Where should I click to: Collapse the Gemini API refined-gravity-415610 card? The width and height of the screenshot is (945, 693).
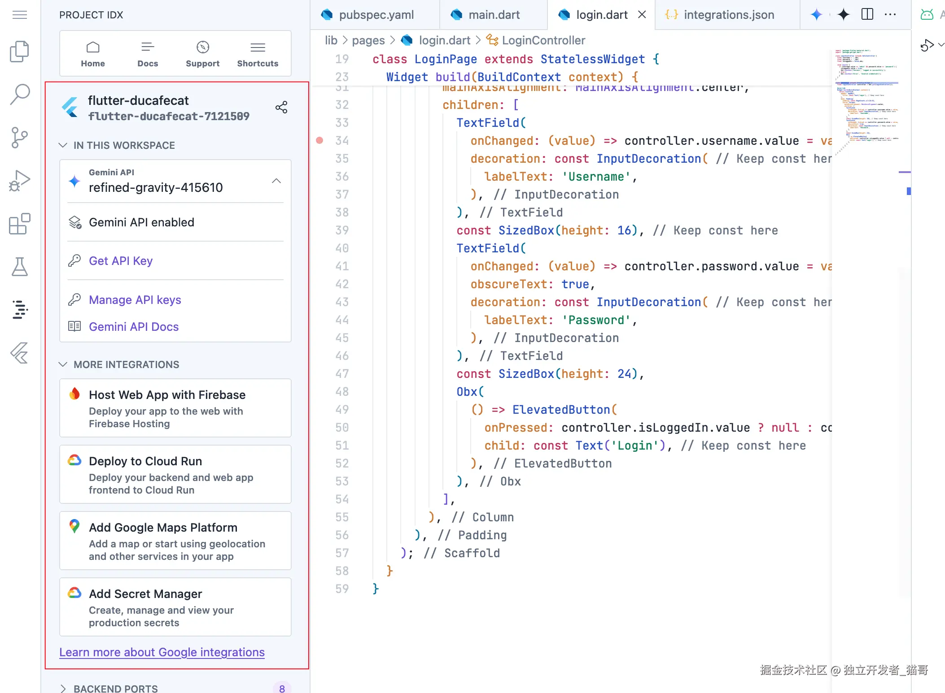[276, 181]
